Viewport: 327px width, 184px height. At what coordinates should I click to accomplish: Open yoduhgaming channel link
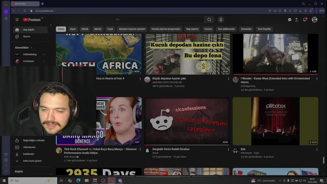248,86
